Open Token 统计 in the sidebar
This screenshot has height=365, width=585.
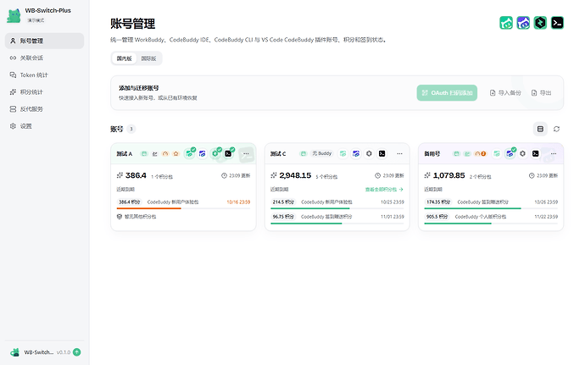[44, 75]
